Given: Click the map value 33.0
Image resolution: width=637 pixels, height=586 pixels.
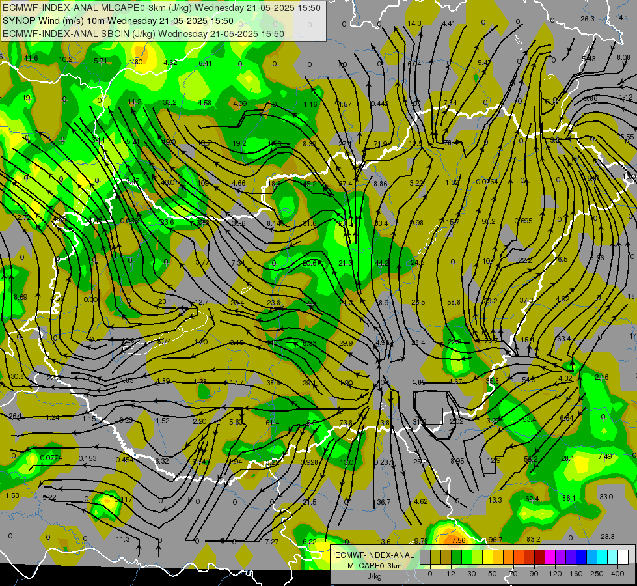Looking at the screenshot, I should coord(606,497).
